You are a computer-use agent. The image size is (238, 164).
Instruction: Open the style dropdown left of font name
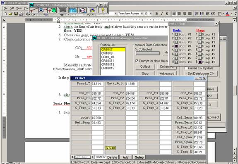115,14
